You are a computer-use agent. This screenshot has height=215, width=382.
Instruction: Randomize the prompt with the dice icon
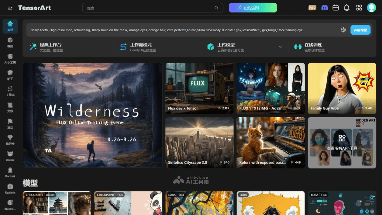pos(343,30)
